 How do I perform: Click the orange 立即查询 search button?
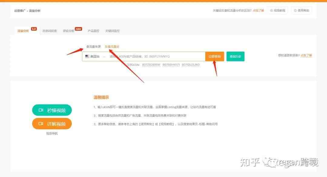pos(215,57)
